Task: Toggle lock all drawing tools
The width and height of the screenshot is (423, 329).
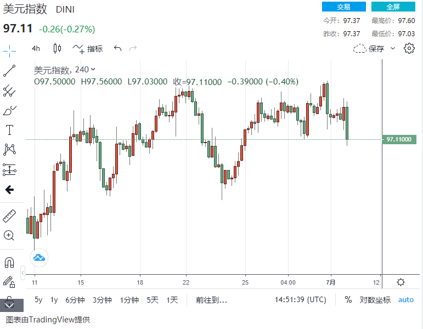Action: click(x=9, y=282)
